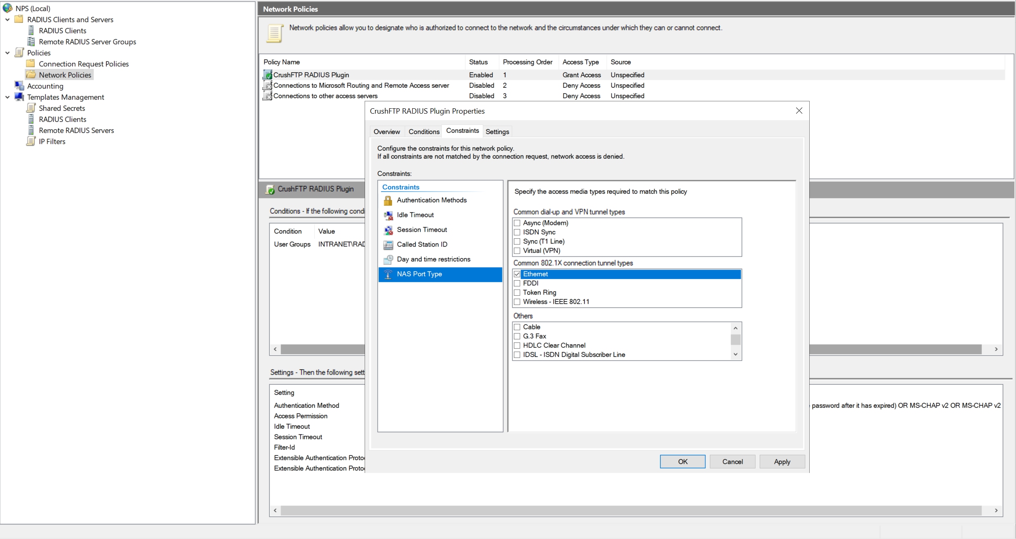Click the notepad icon beside the Network Policies description
Screen dimensions: 1016x539
pos(275,33)
